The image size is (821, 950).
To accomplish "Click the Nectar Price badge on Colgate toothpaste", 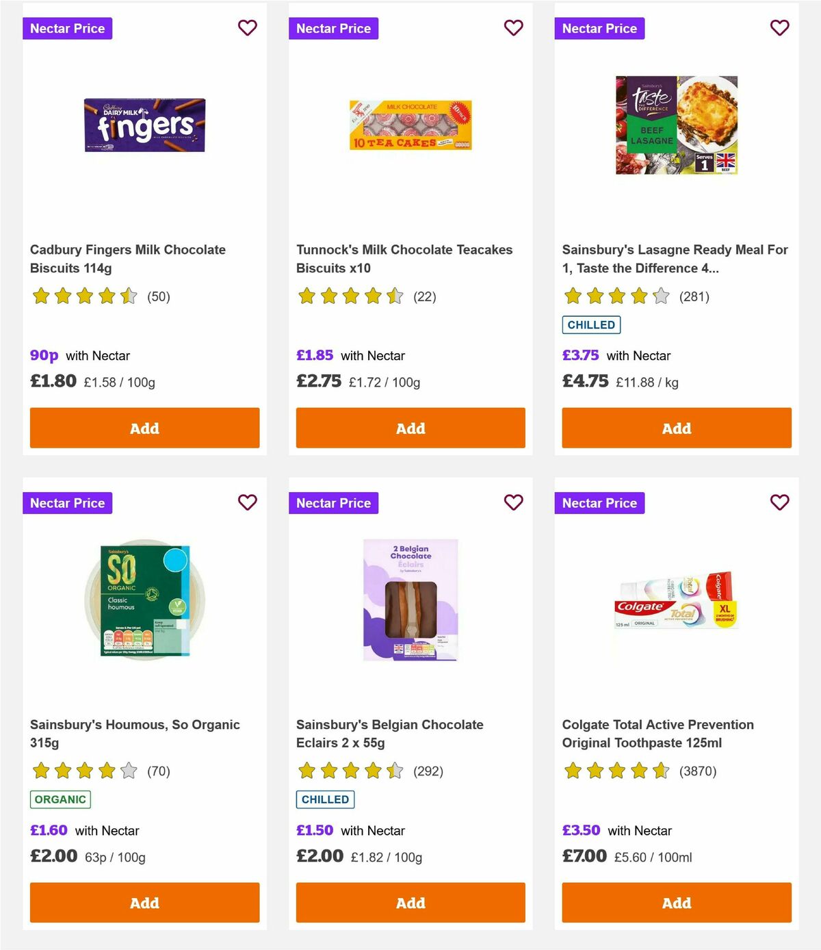I will [599, 502].
